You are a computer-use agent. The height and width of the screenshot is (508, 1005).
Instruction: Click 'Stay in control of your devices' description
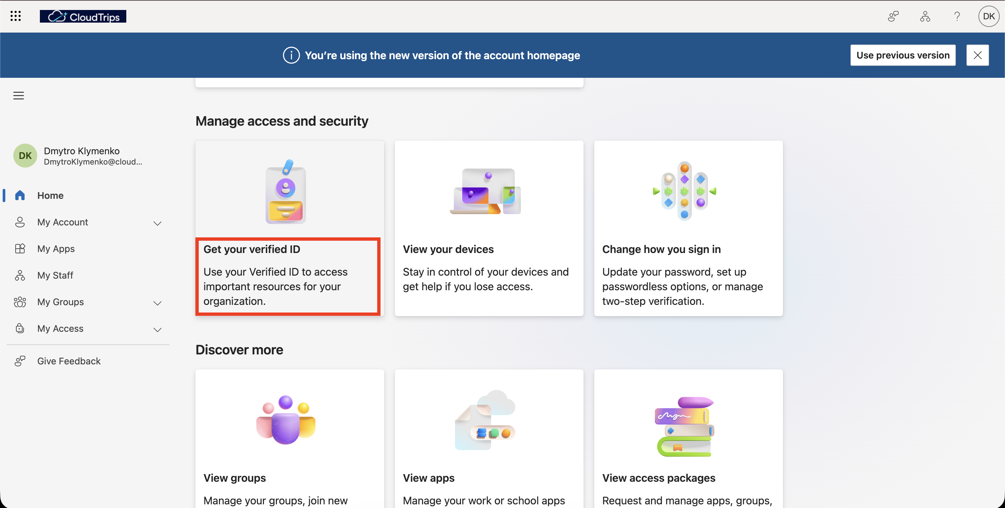[x=485, y=279]
